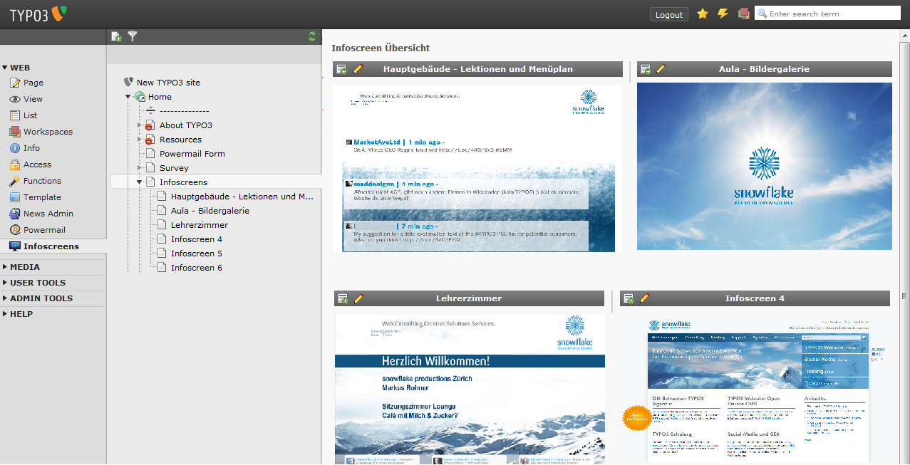Image resolution: width=910 pixels, height=465 pixels.
Task: Select Lehrerzimmer page in the tree
Action: click(x=199, y=225)
